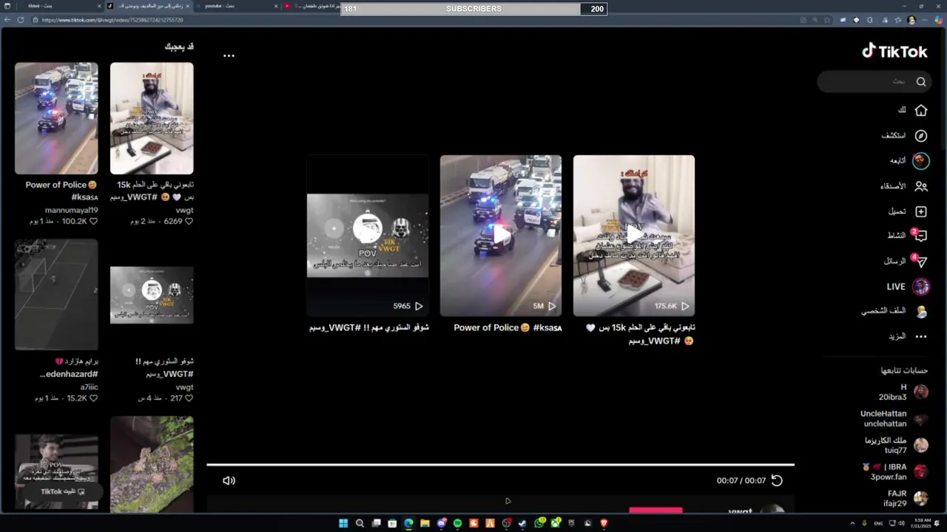Open the Activity inbox icon

(920, 236)
